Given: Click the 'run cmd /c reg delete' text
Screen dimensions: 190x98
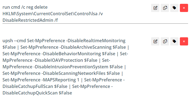Looking at the screenshot, I should pyautogui.click(x=25, y=7).
